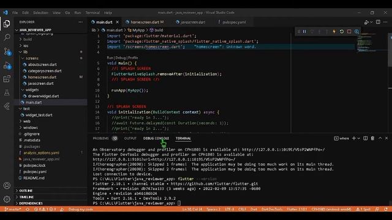Click Dart DevTools in status bar

[272, 209]
